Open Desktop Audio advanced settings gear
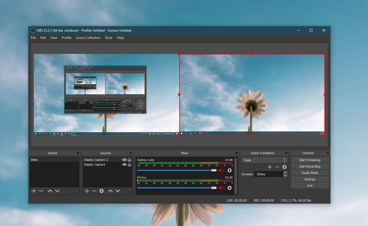 [x=229, y=170]
